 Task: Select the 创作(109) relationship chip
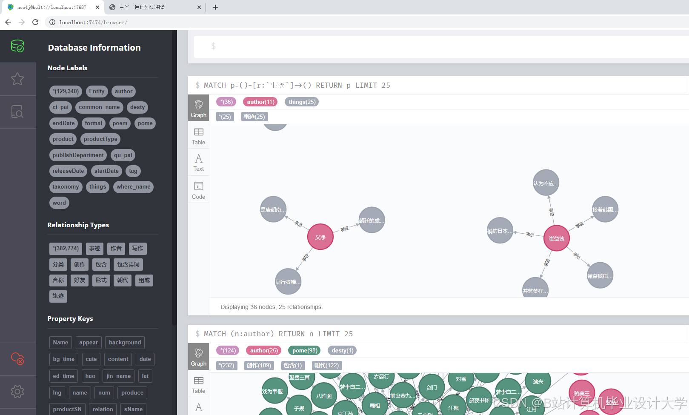[x=259, y=365]
